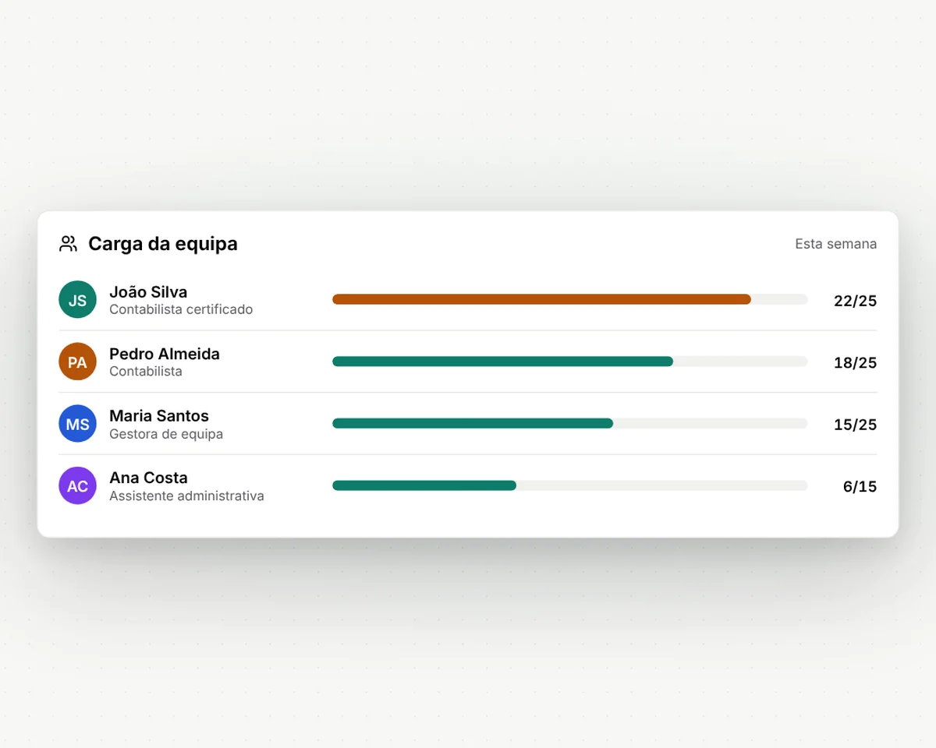Click the 18/25 workload value
This screenshot has width=936, height=748.
[x=855, y=362]
